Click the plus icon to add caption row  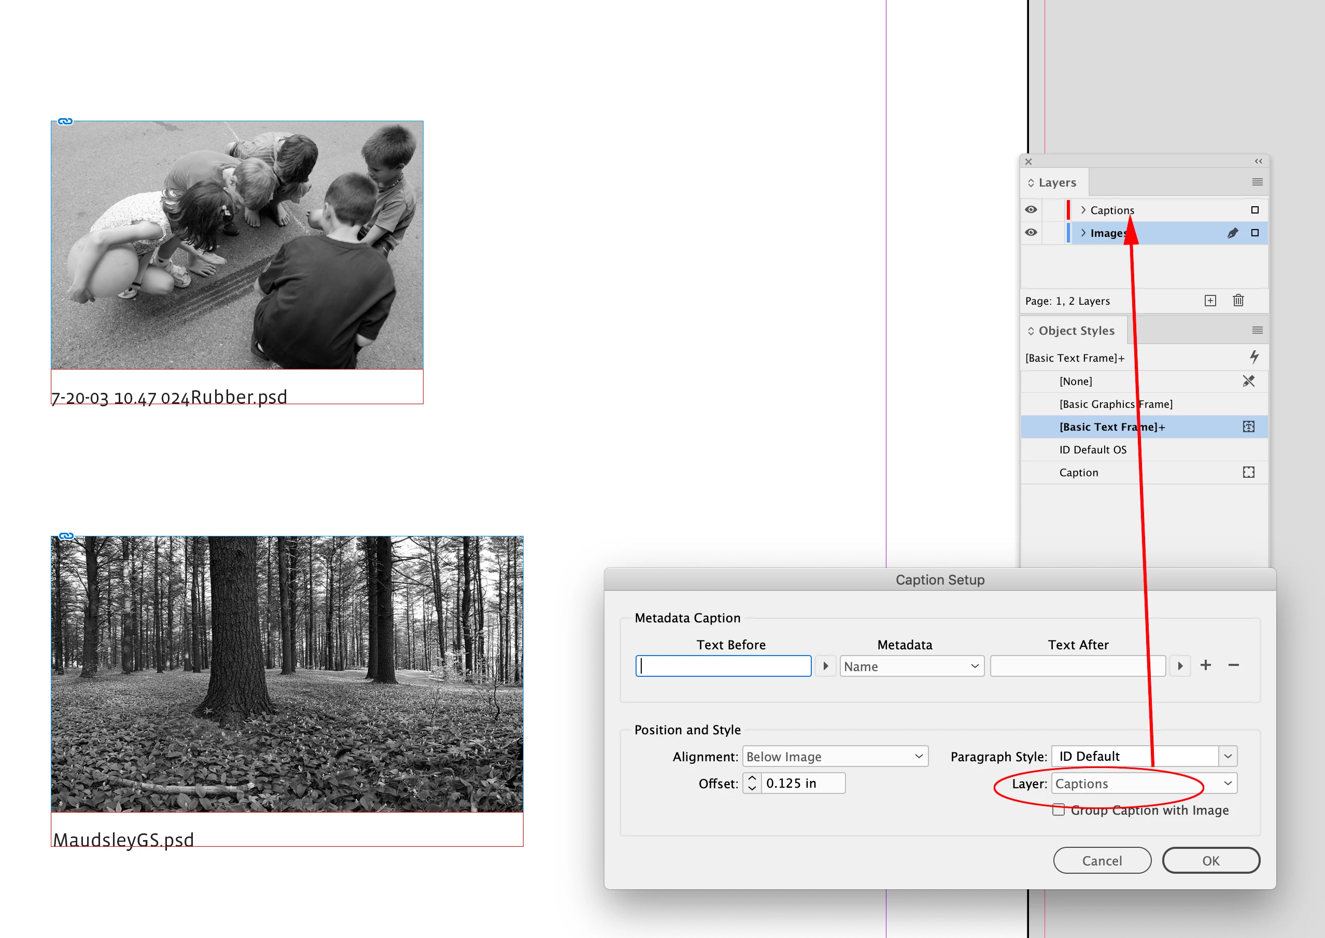click(1205, 665)
